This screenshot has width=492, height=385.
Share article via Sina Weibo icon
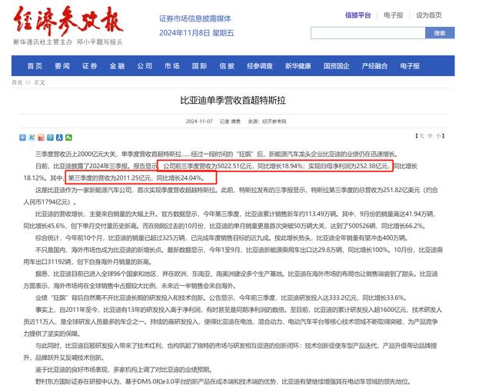41,138
